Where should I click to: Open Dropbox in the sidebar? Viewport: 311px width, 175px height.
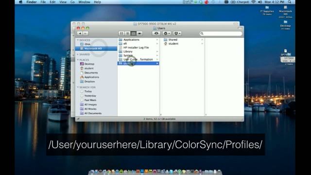(89, 81)
